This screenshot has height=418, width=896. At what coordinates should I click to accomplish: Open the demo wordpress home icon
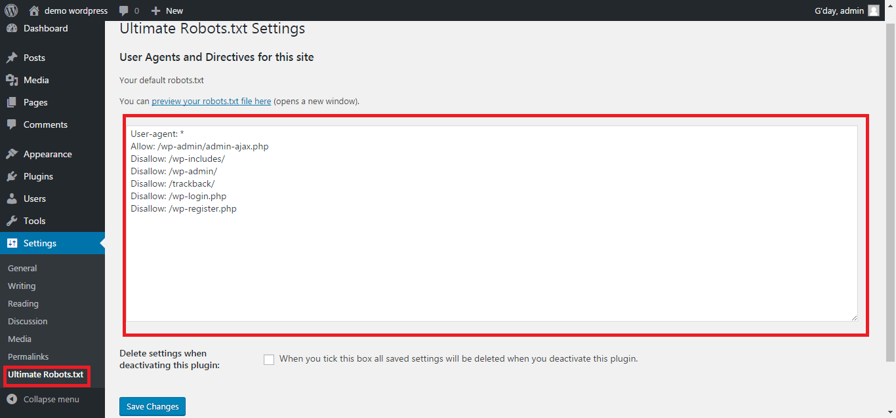point(34,10)
